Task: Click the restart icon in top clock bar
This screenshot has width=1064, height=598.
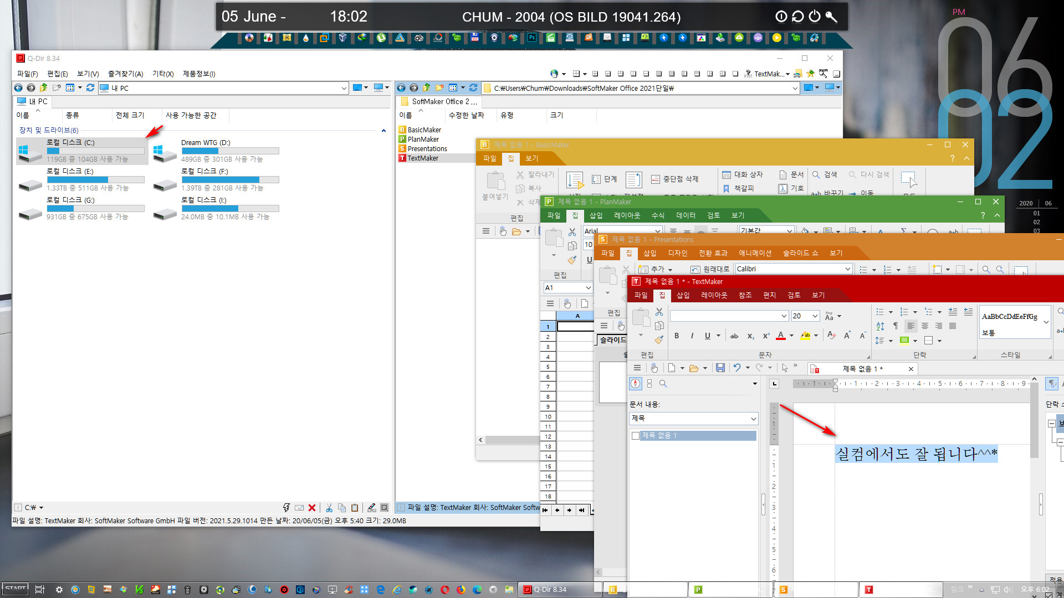Action: 798,17
